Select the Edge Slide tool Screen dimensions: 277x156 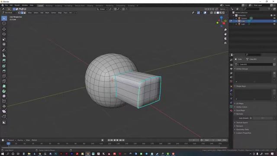pyautogui.click(x=4, y=101)
